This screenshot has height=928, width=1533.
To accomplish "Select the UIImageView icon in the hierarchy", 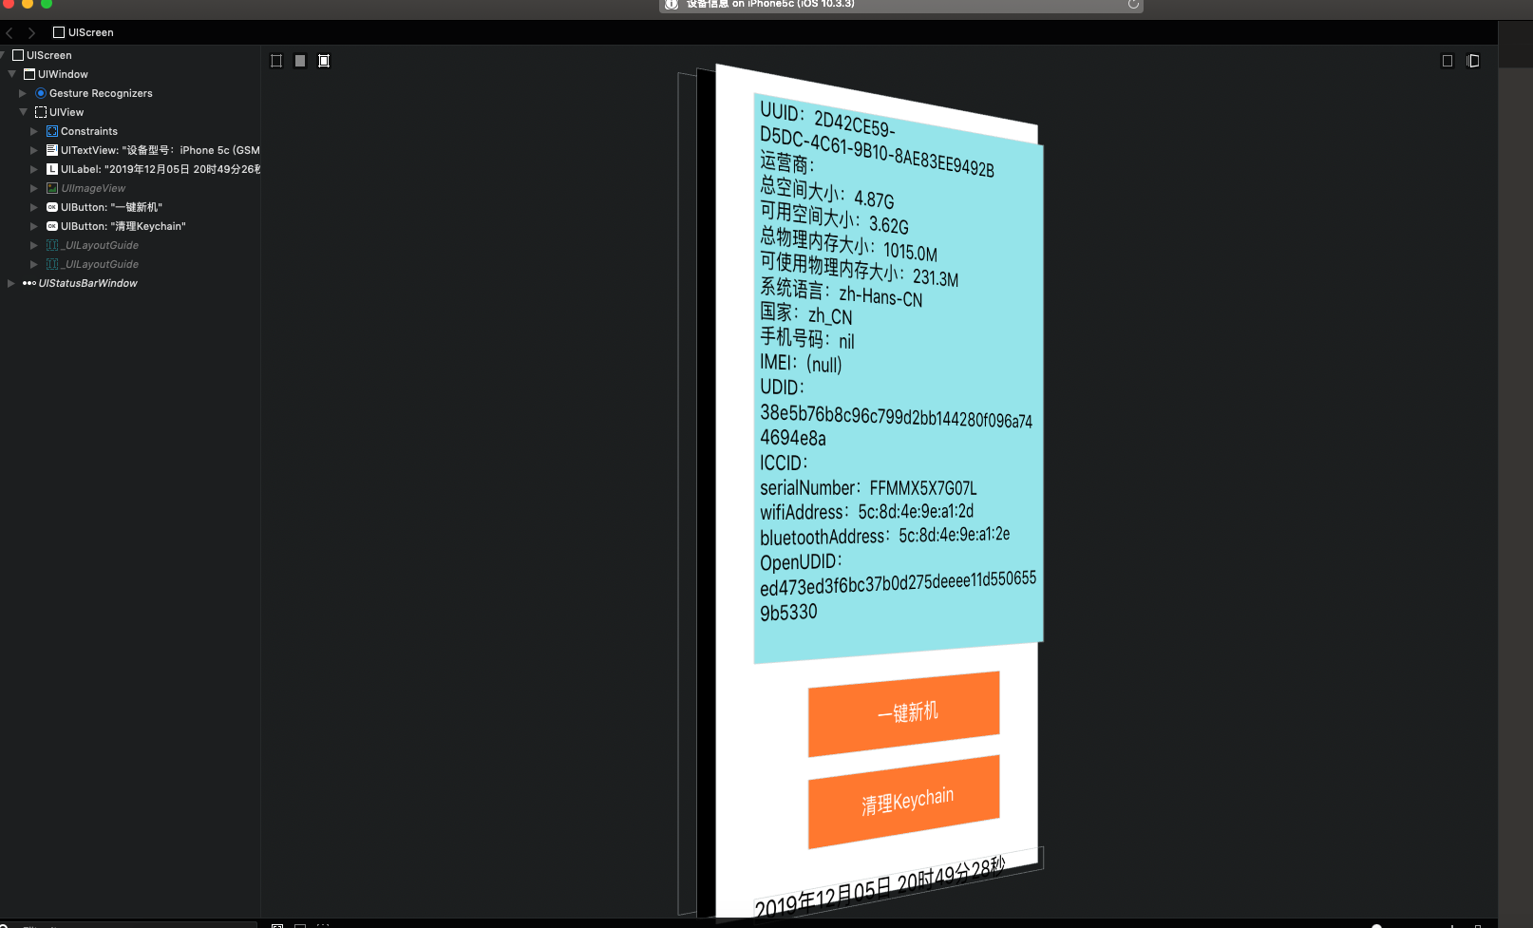I will click(x=52, y=187).
